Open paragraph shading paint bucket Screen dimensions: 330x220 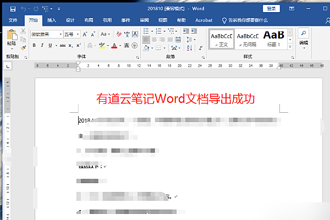pos(146,48)
